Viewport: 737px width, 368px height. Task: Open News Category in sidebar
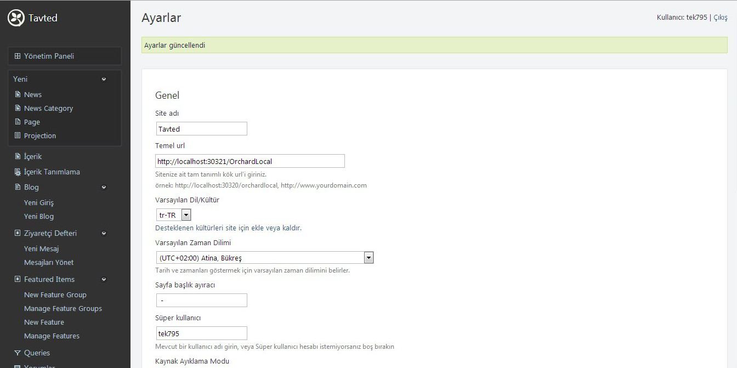[48, 108]
